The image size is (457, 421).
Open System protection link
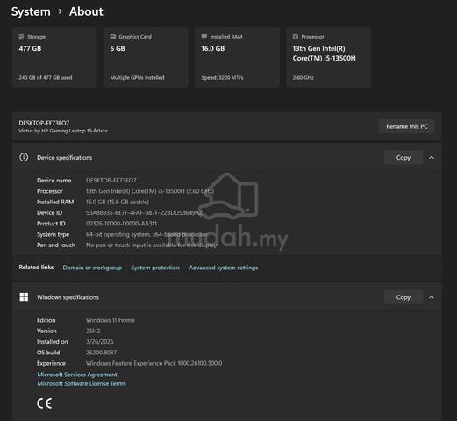[x=155, y=268]
